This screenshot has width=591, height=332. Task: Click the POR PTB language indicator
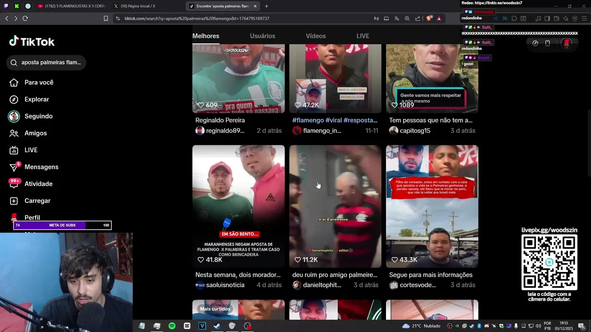point(548,326)
